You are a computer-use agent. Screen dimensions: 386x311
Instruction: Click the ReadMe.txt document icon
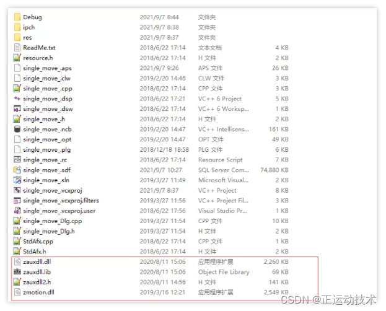click(x=17, y=48)
